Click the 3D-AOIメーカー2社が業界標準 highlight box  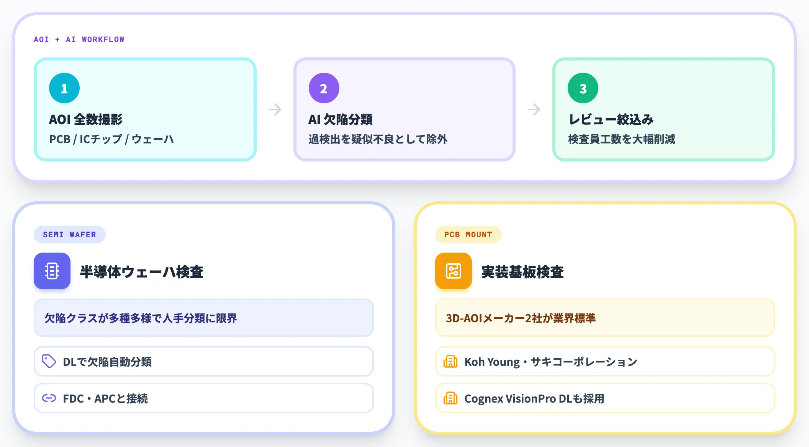point(605,318)
